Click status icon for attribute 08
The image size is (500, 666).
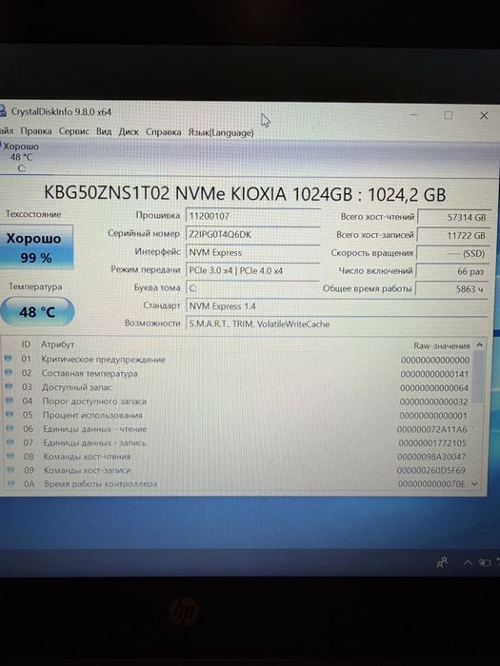tap(10, 456)
